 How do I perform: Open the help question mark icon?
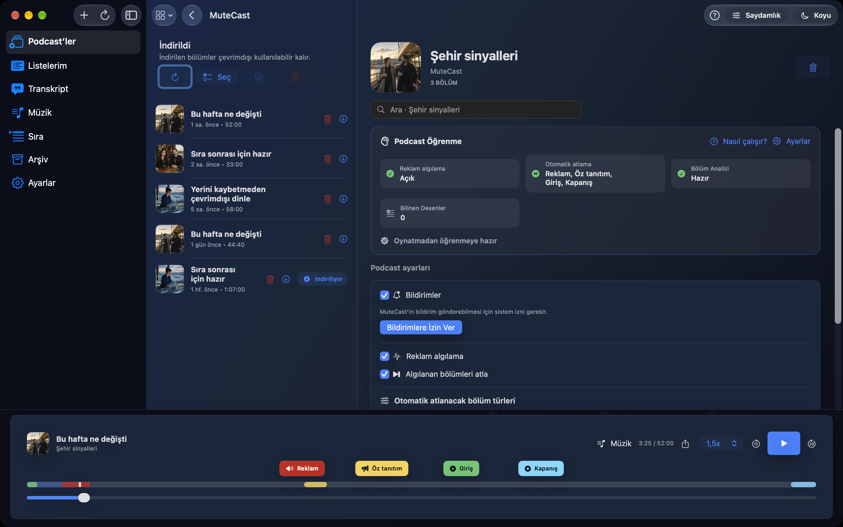[715, 15]
